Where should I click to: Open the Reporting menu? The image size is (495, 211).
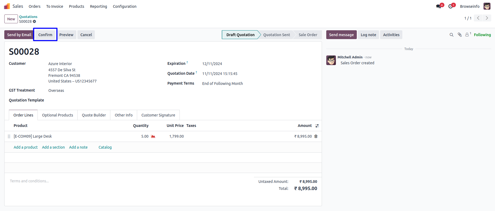click(x=98, y=6)
